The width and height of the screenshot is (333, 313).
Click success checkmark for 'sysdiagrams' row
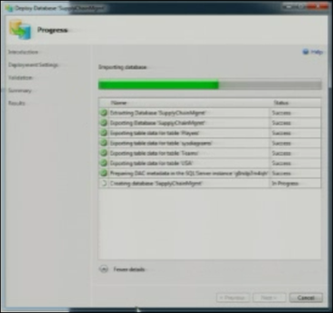[104, 143]
